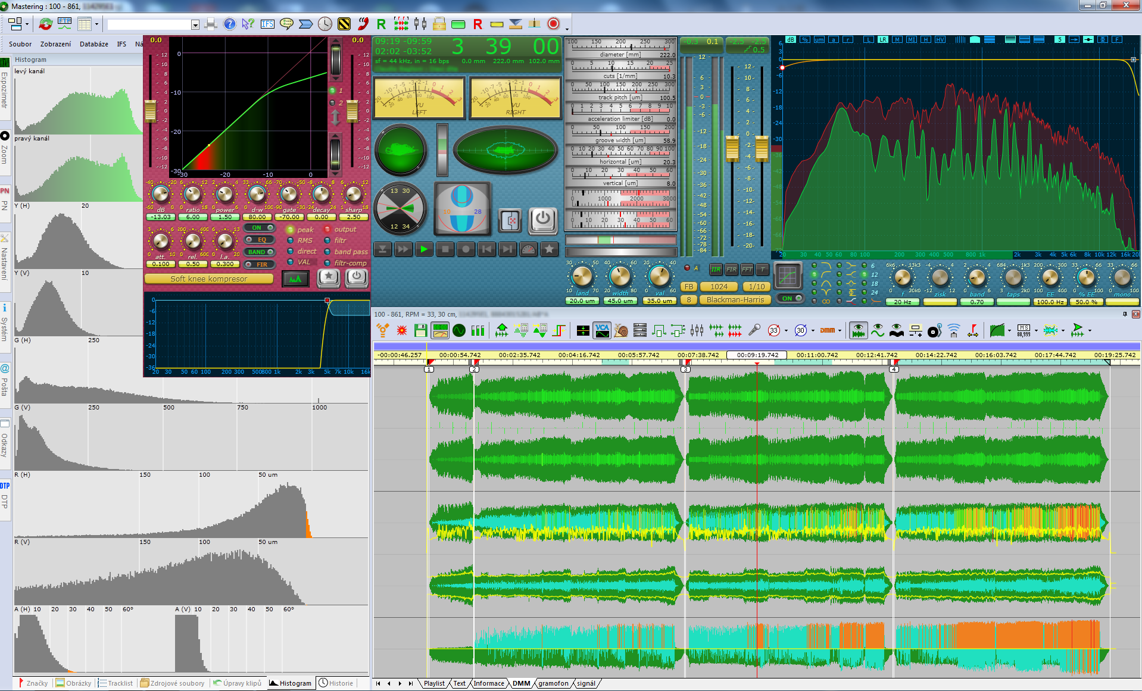Open the Zobrazení menu

click(x=55, y=44)
